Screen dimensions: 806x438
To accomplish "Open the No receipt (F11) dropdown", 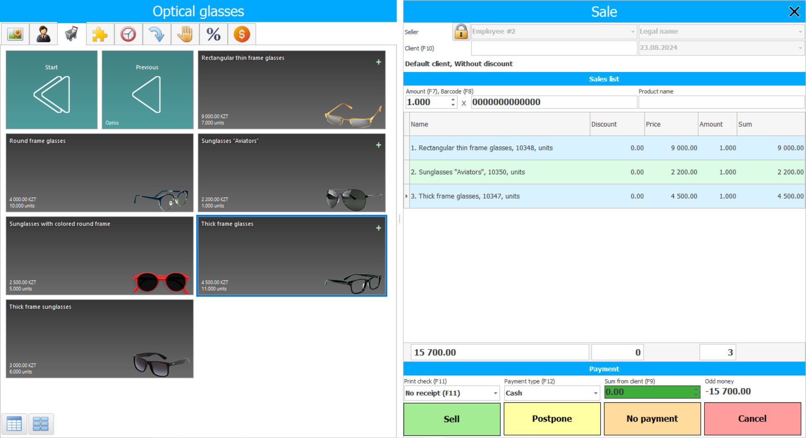I will tap(494, 393).
